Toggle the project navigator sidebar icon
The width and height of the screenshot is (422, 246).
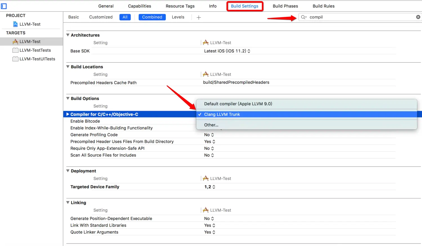pyautogui.click(x=4, y=6)
